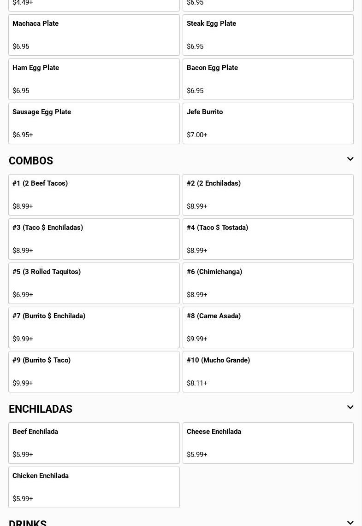Select combo #8 (Carne Asada)

(x=268, y=327)
